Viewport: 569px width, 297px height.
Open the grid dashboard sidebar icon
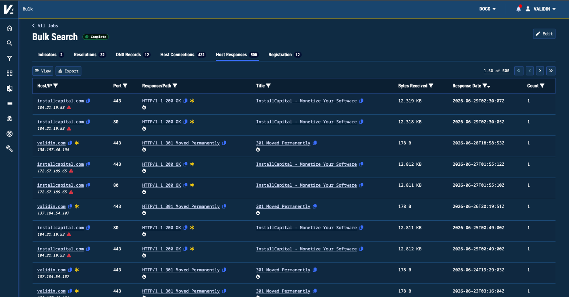[x=10, y=73]
